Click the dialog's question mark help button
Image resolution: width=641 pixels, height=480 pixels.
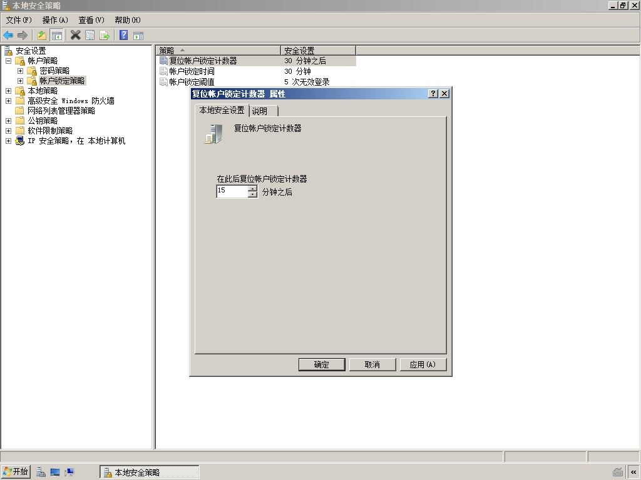click(x=433, y=94)
